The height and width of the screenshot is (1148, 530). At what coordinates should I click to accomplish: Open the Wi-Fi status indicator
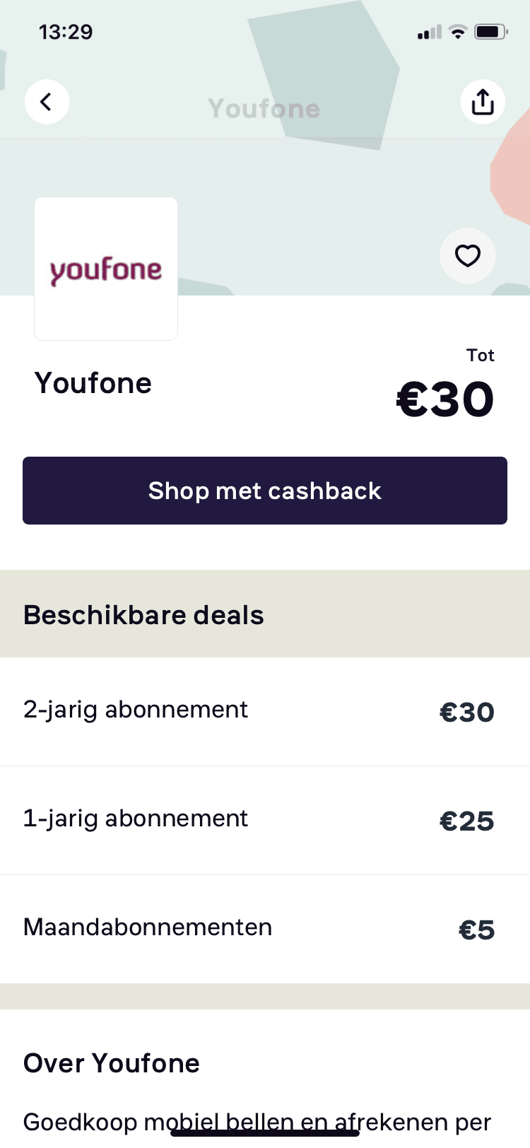[458, 31]
